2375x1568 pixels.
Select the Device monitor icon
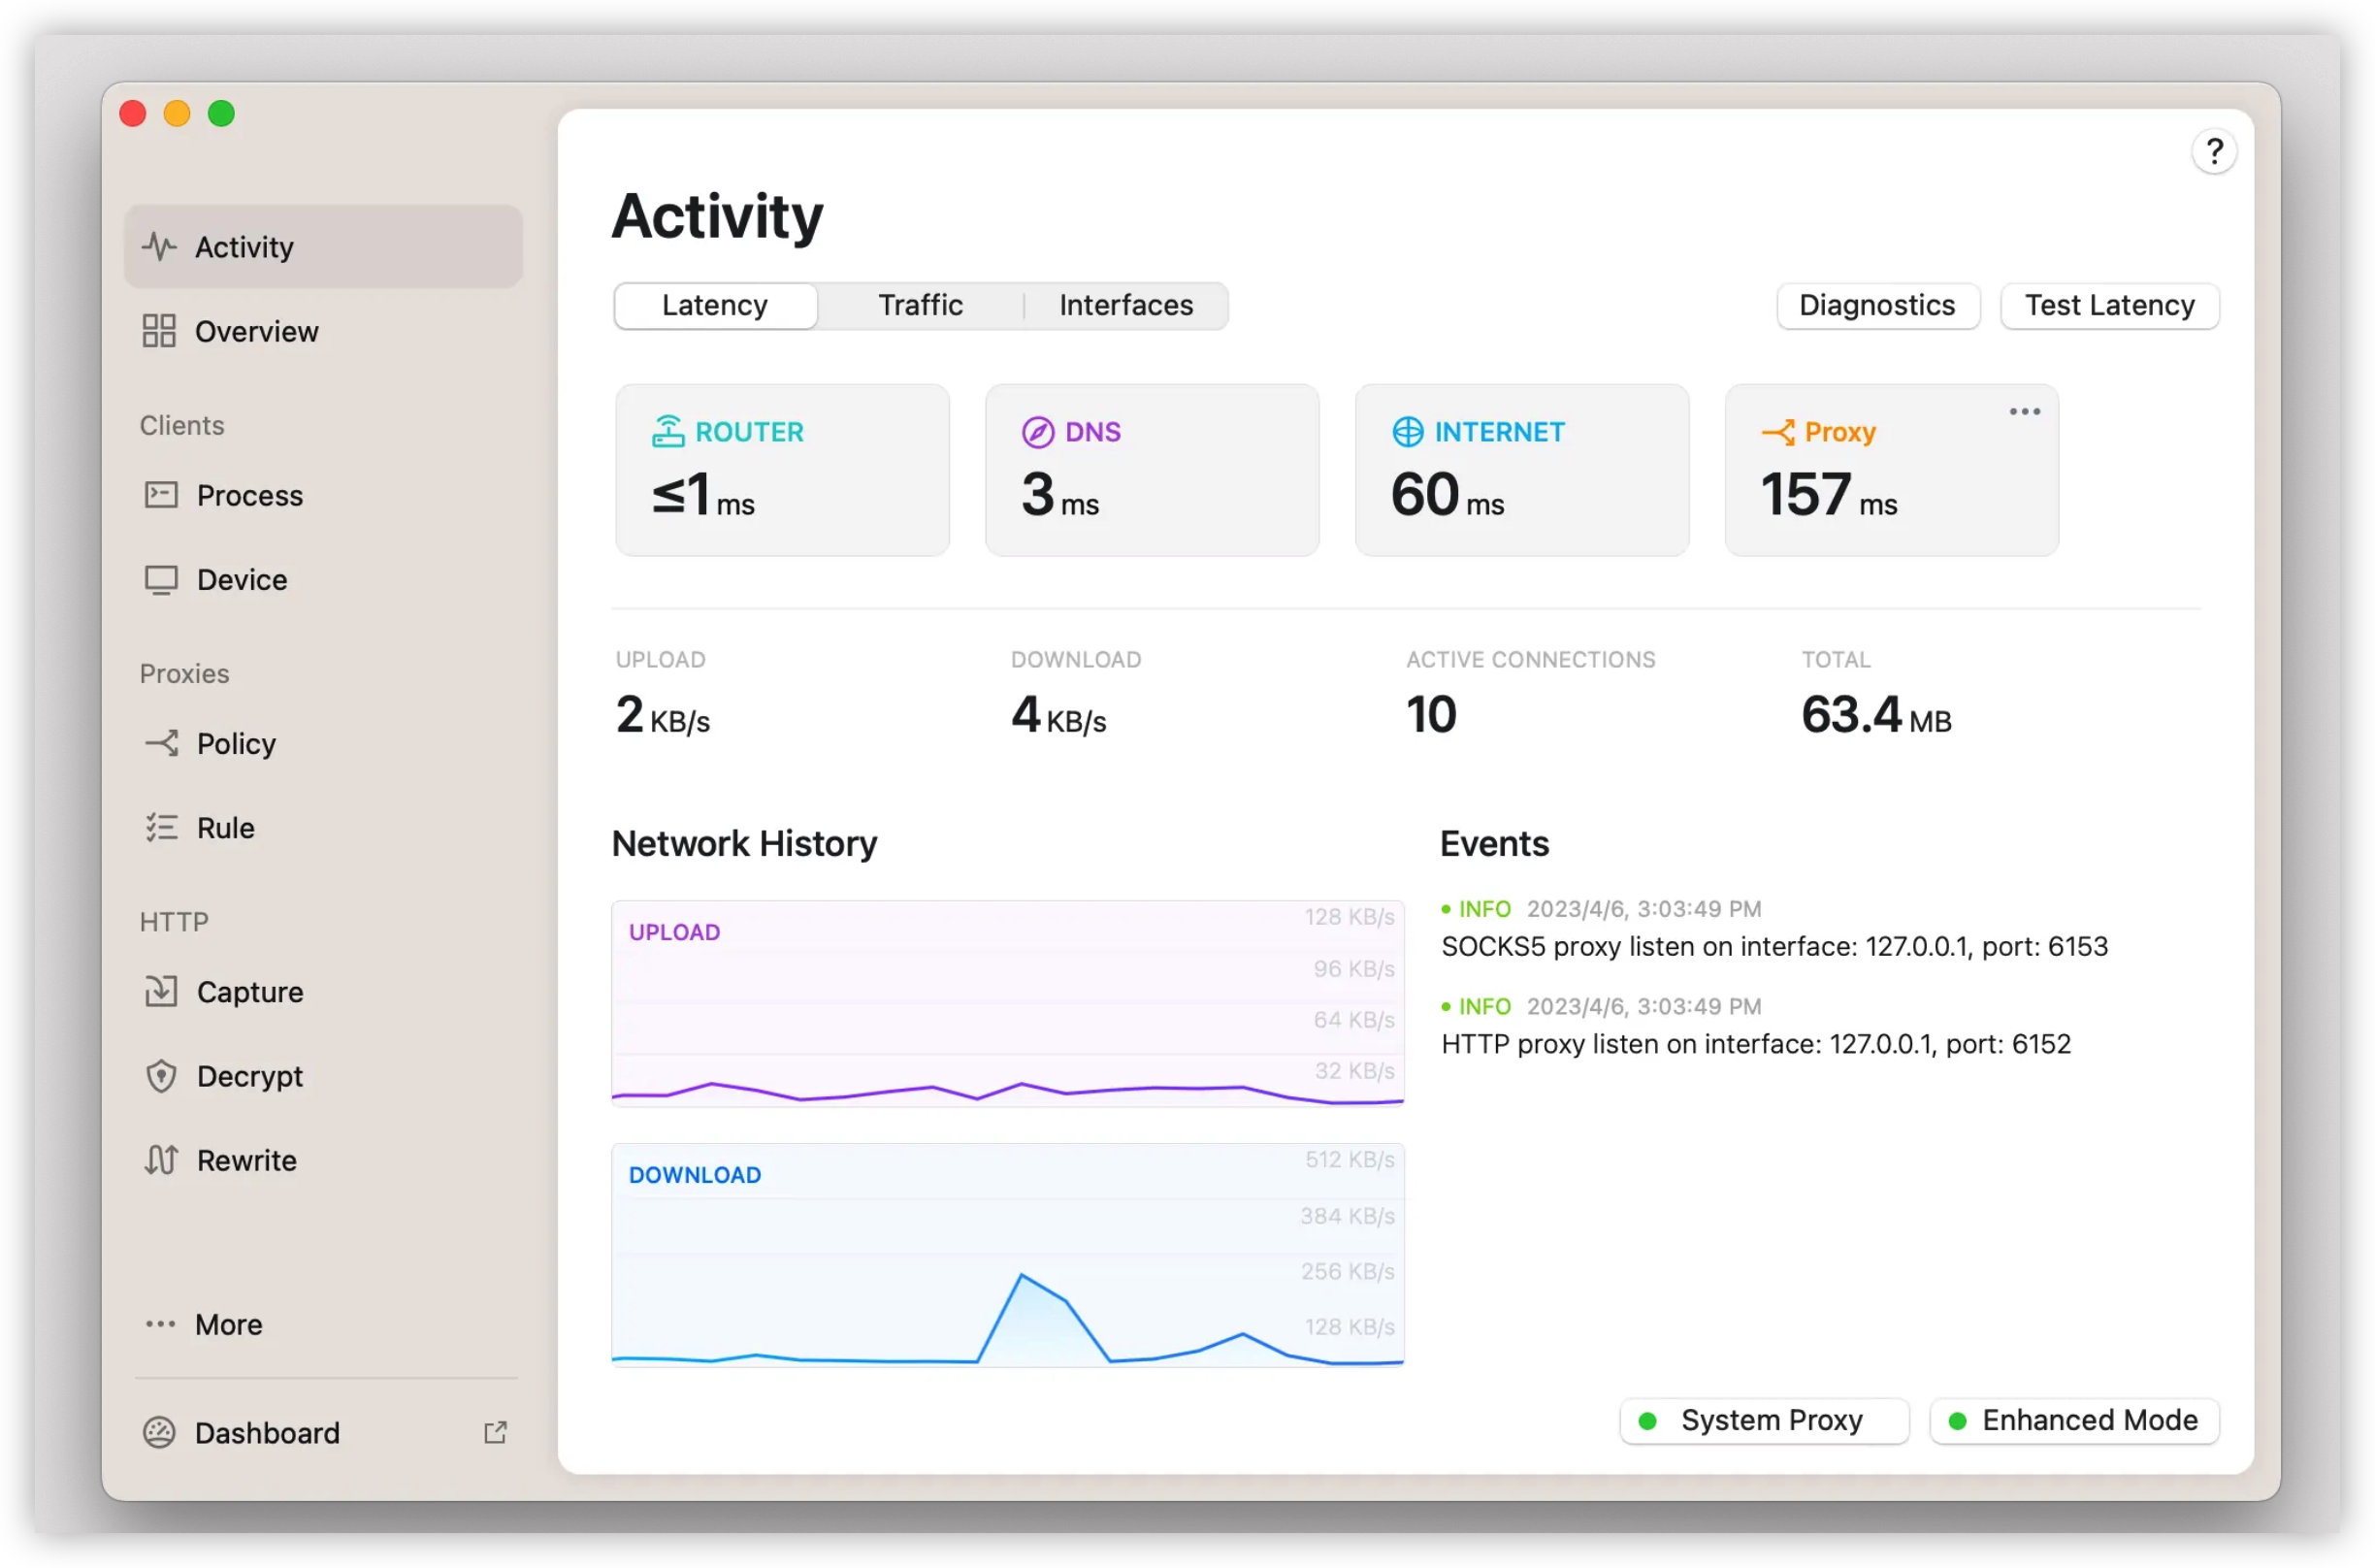tap(161, 580)
